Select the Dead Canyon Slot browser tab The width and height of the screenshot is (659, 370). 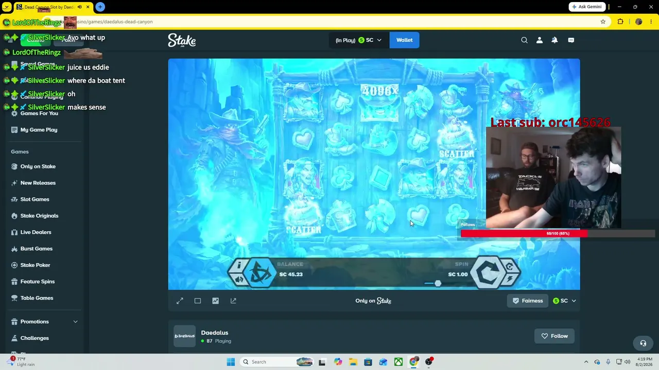click(53, 7)
